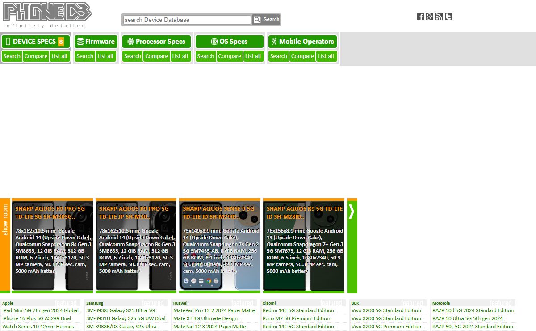The image size is (536, 331).
Task: Open the Apple featured brand heading
Action: pyautogui.click(x=8, y=303)
